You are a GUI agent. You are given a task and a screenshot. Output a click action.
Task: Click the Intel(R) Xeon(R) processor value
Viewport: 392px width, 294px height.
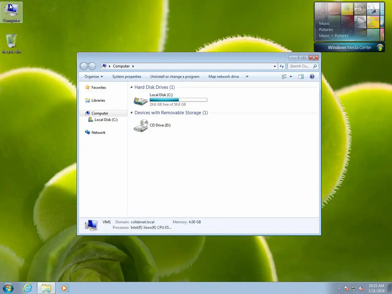pyautogui.click(x=151, y=228)
